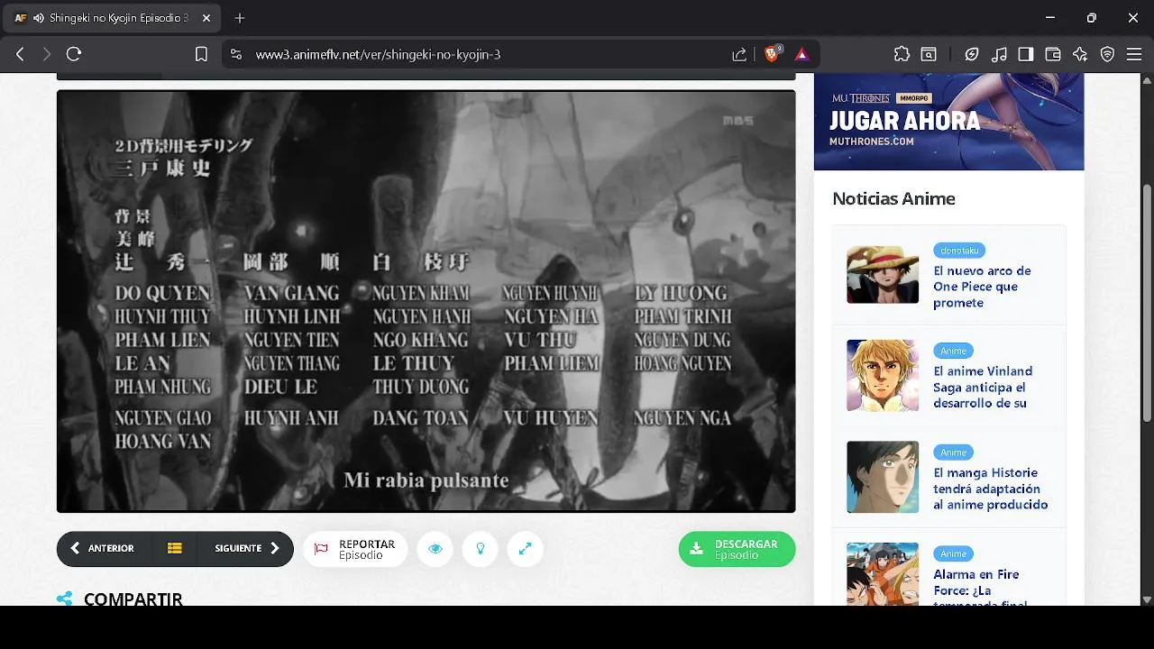1154x649 pixels.
Task: Open Brave Rewards triangle icon
Action: 801,54
